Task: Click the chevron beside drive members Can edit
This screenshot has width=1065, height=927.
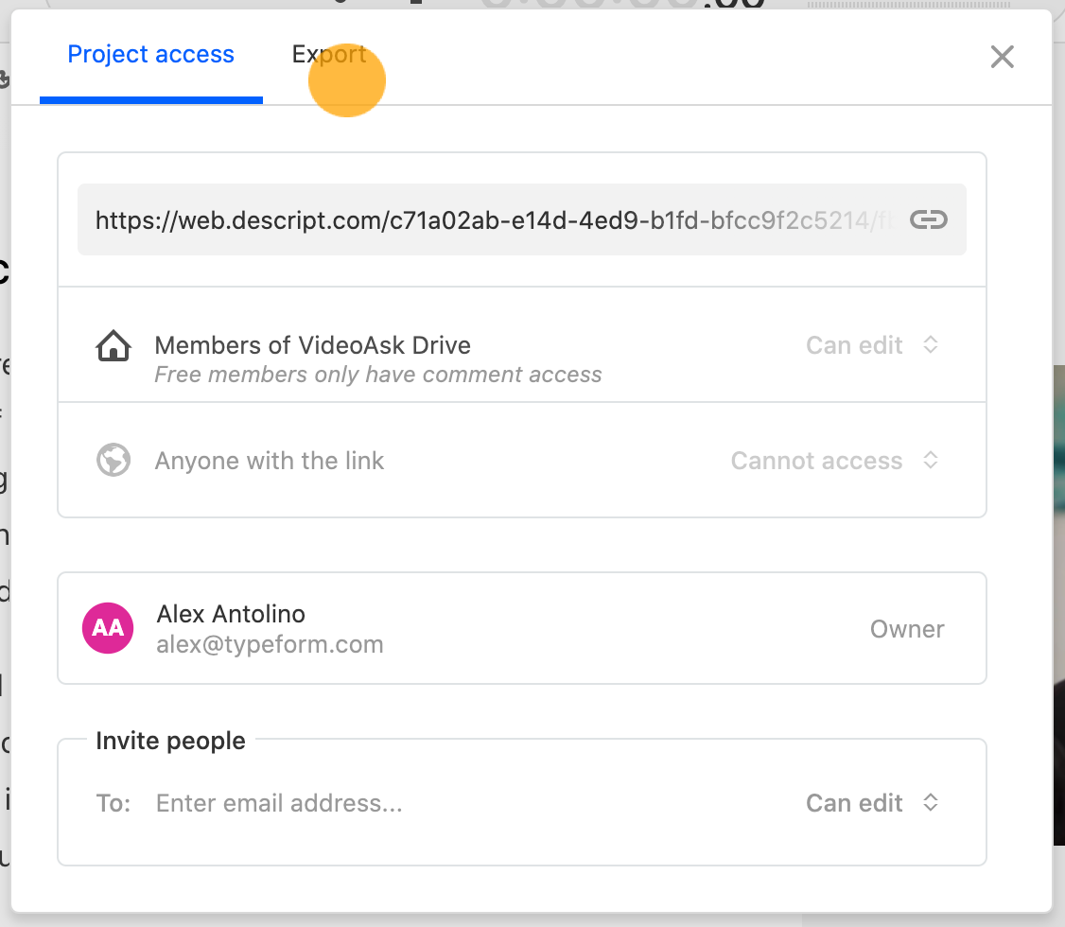Action: coord(931,344)
